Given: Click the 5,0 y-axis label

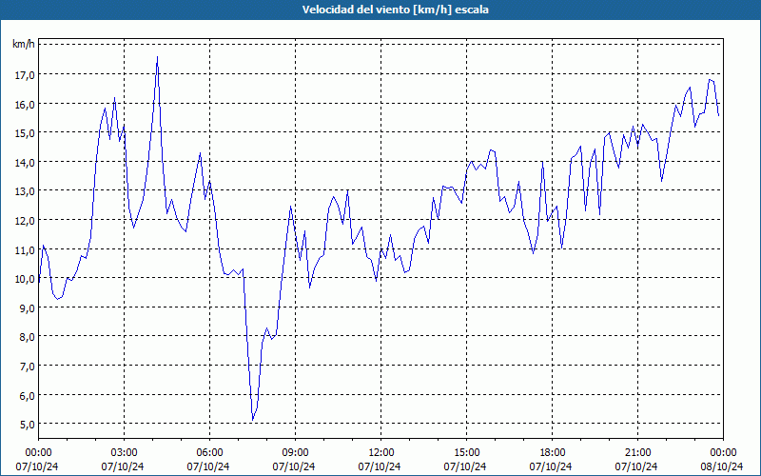Looking at the screenshot, I should 28,425.
